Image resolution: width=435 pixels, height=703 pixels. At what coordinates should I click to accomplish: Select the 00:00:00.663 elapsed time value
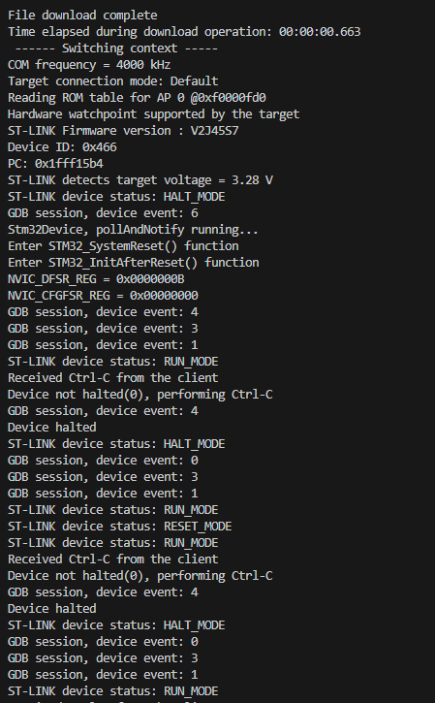coord(320,32)
